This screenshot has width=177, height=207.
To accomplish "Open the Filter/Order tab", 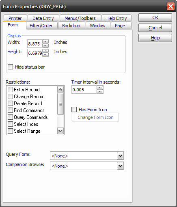I will pyautogui.click(x=42, y=26).
